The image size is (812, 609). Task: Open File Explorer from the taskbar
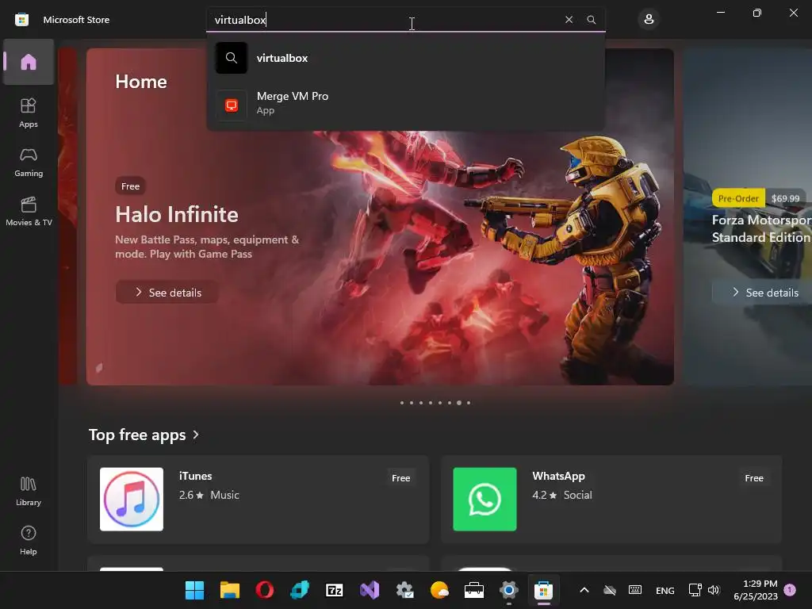229,590
